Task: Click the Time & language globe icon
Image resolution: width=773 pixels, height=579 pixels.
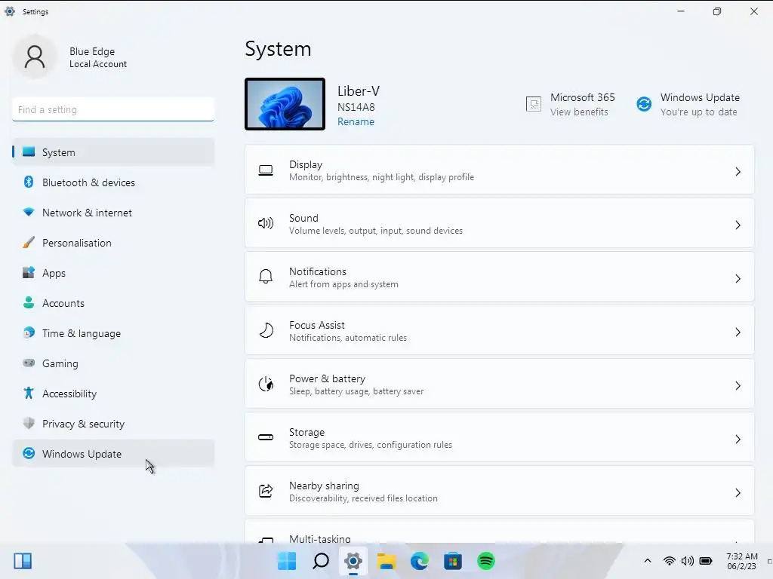Action: click(29, 332)
